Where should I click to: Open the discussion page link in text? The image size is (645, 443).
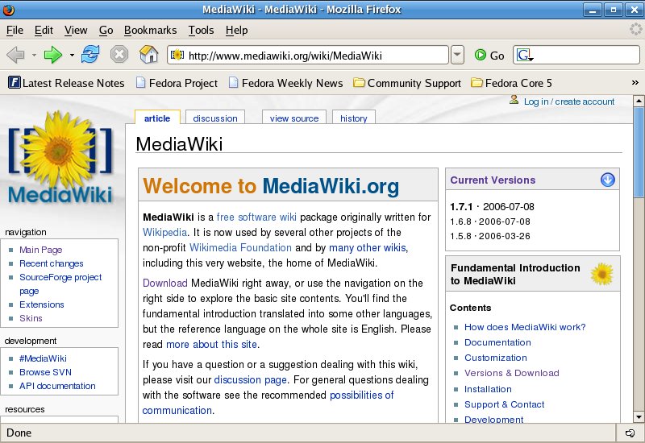pyautogui.click(x=250, y=379)
